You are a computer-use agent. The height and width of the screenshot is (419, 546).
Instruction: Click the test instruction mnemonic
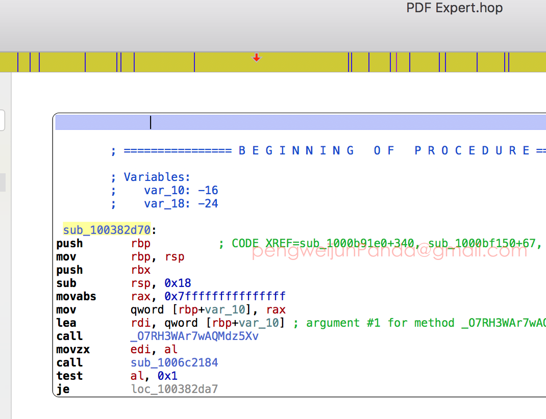click(x=69, y=376)
